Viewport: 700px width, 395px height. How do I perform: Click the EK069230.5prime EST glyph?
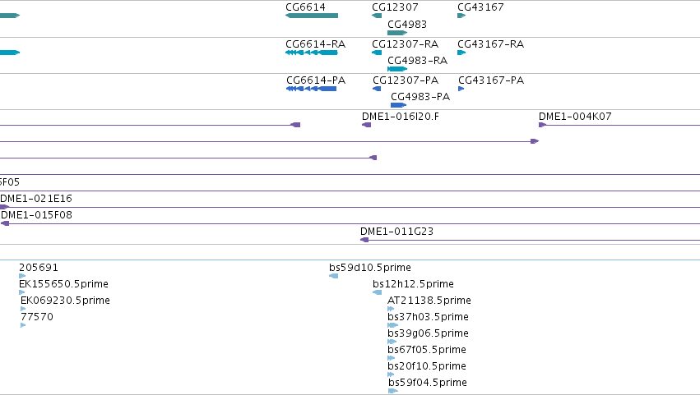click(23, 309)
